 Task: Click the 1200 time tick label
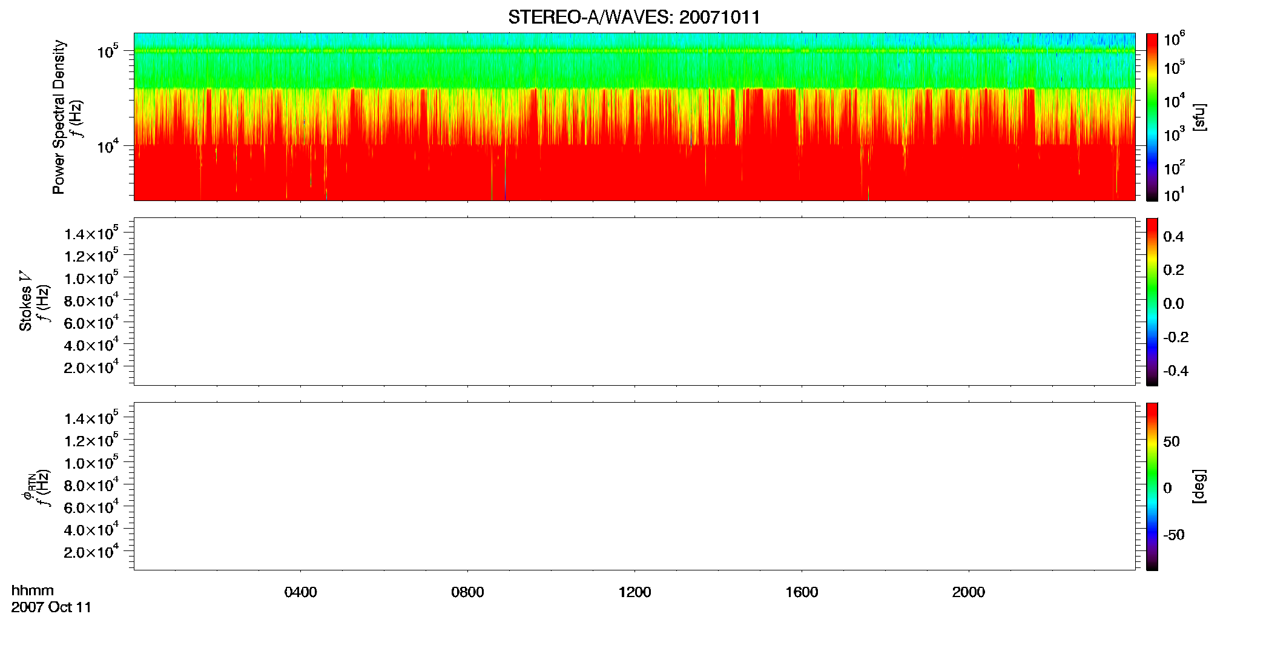tap(634, 592)
